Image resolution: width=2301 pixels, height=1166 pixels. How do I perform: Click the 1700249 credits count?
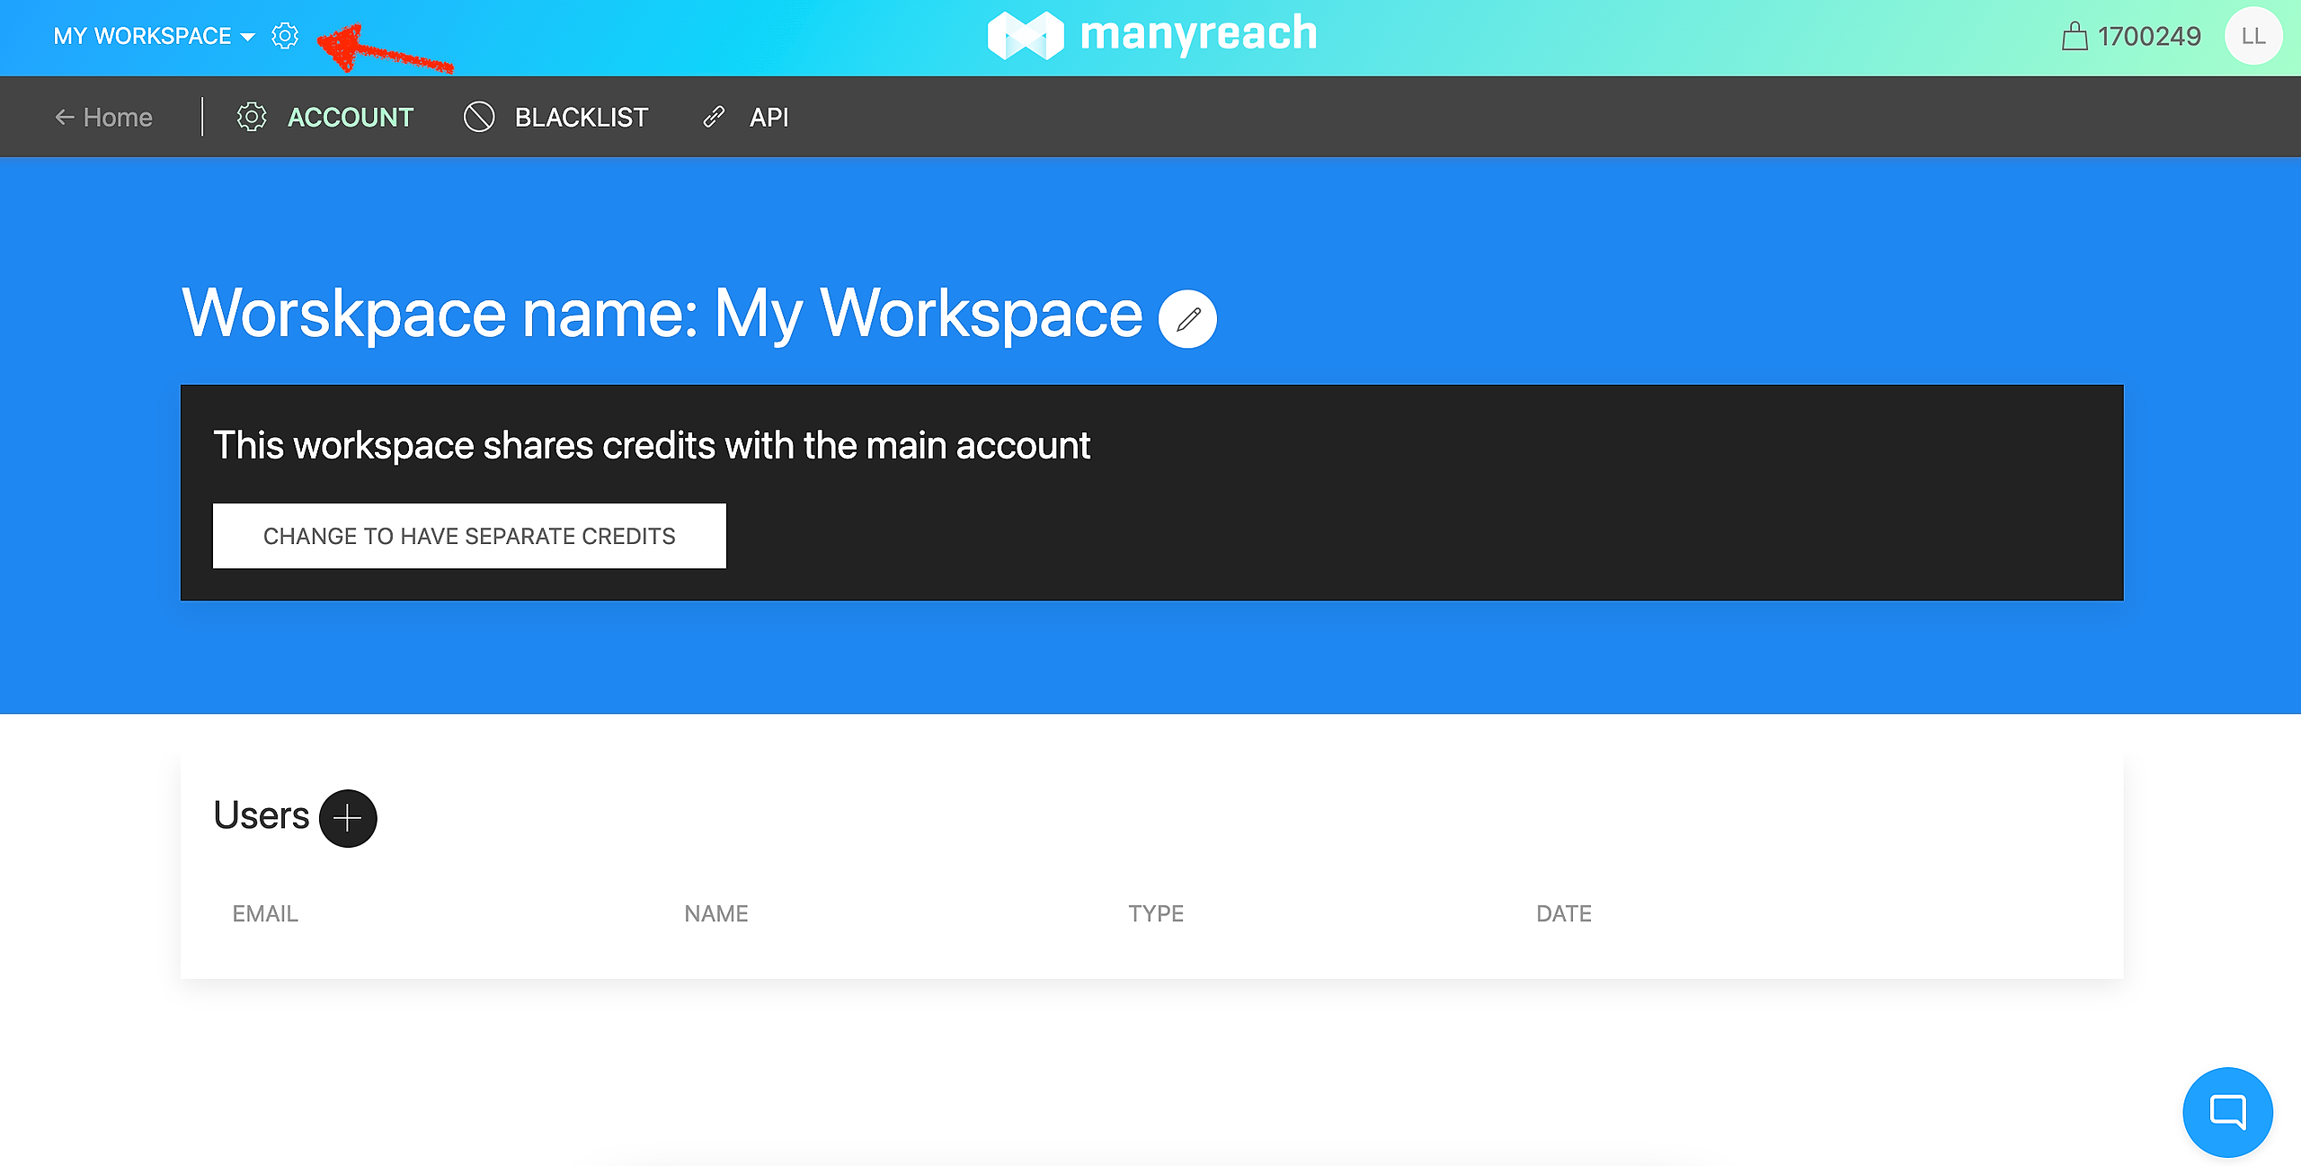click(x=2149, y=36)
